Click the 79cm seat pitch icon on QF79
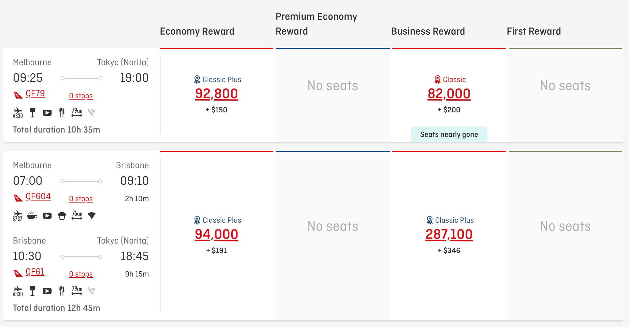 77,112
